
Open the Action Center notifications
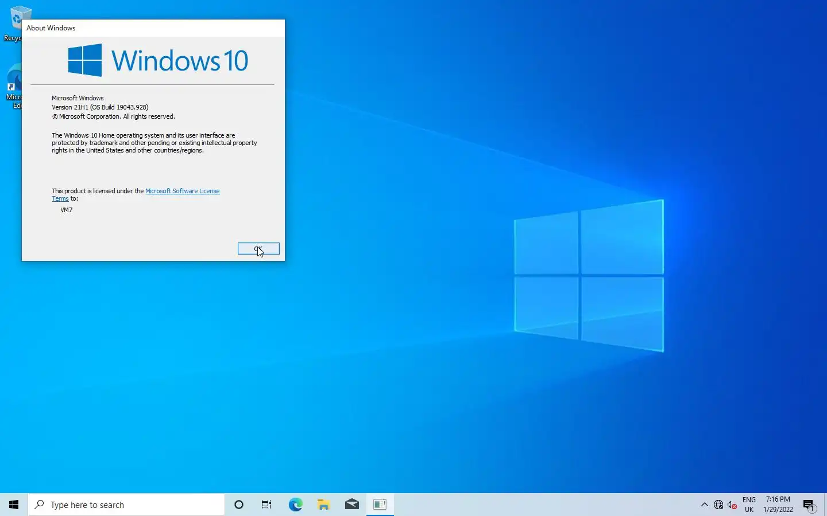click(809, 505)
